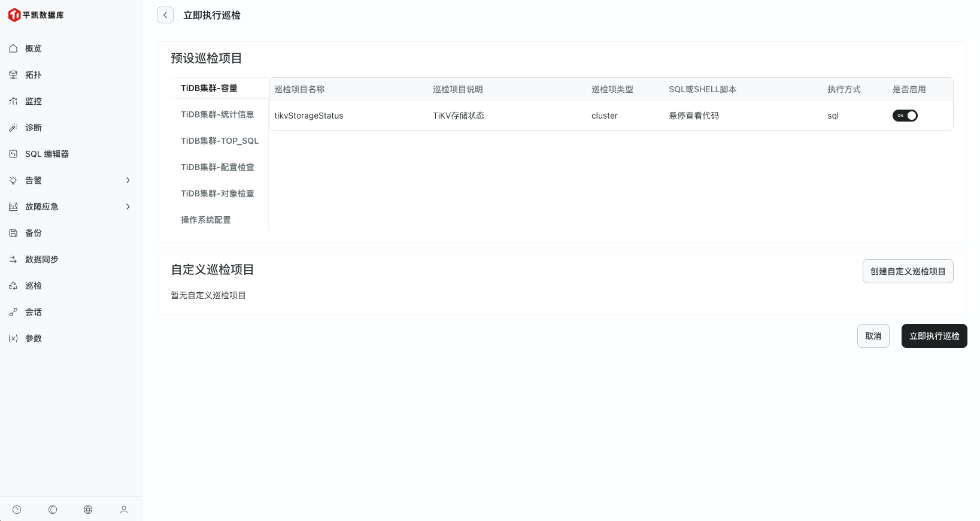
Task: Click the 取消 button
Action: (873, 336)
